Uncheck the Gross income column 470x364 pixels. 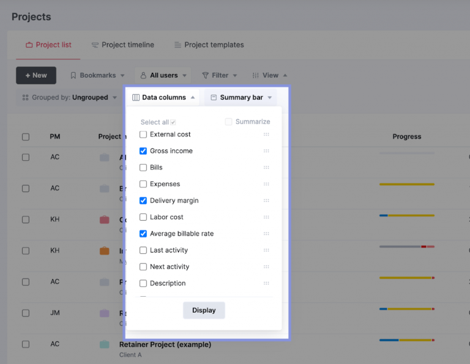[x=143, y=151]
